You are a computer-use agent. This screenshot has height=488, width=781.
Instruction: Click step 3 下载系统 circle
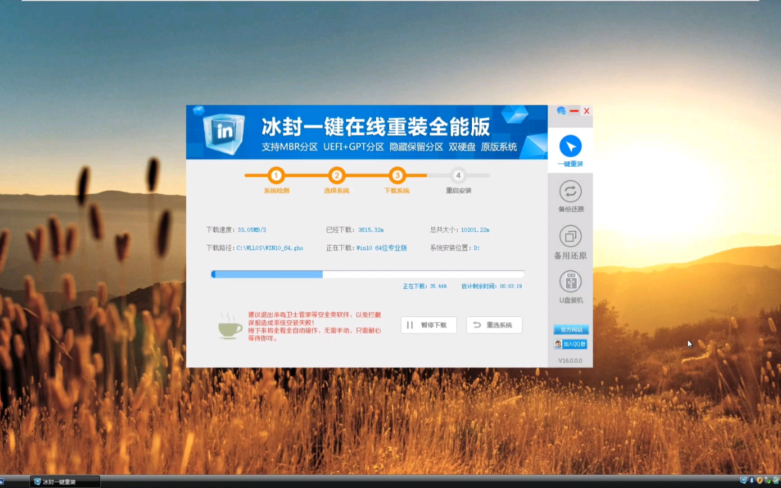pos(397,175)
